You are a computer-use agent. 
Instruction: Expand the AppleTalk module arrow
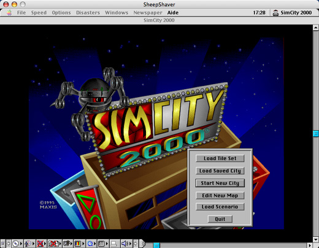(45, 244)
